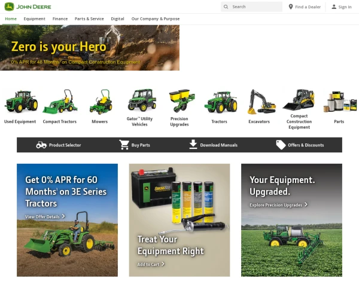Click the Used Equipment text label
359x287 pixels.
pyautogui.click(x=20, y=121)
